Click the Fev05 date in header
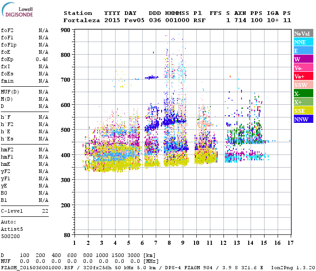 click(x=134, y=20)
